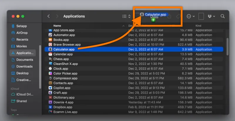
Task: Select the CleanShot X.app file name
Action: pyautogui.click(x=66, y=64)
